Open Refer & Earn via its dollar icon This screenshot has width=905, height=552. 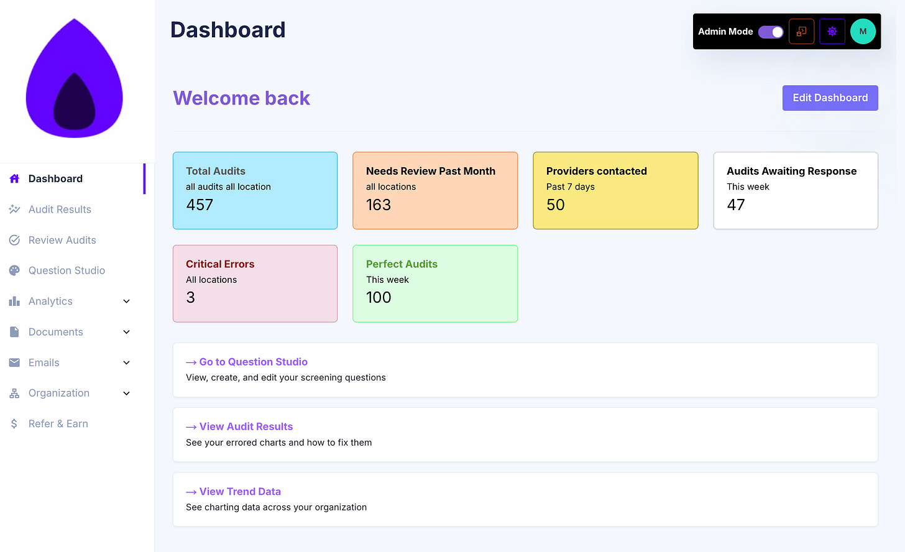(x=14, y=424)
